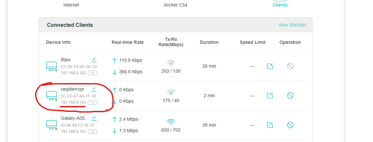Edit speed limit for ittipu
The image size is (373, 142).
click(x=270, y=66)
